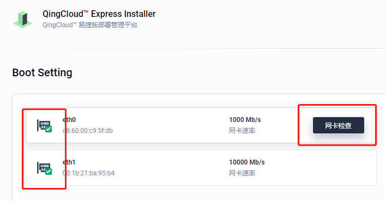Click the 易捷版部署管理平台 subtitle text

click(x=108, y=25)
